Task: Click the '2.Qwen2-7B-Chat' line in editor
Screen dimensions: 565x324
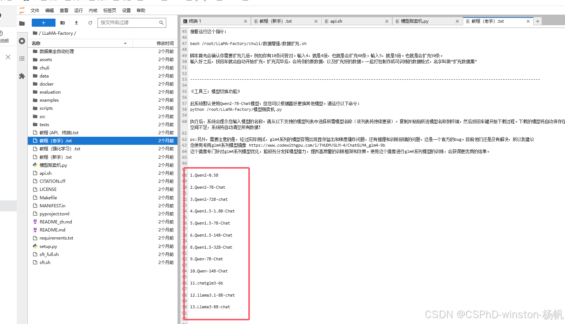Action: point(207,187)
